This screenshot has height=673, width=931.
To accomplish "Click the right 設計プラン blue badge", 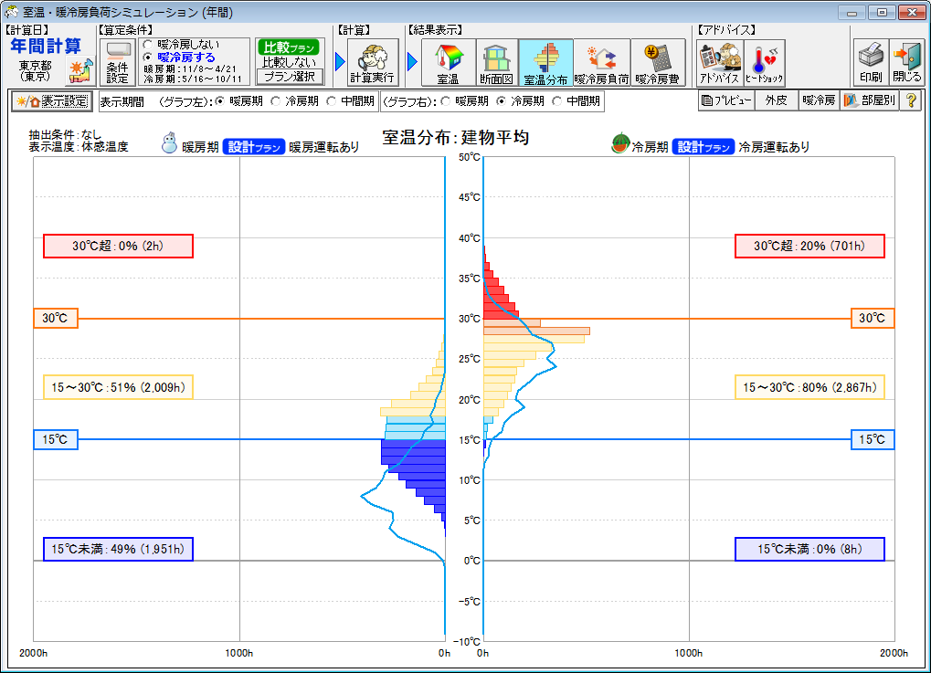I will click(x=704, y=147).
